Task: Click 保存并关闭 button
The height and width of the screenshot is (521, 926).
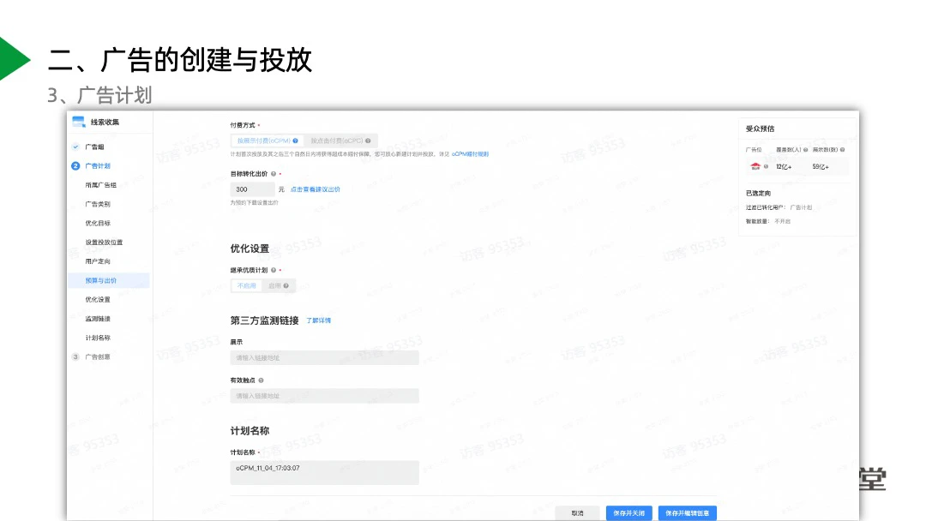Action: click(x=628, y=513)
